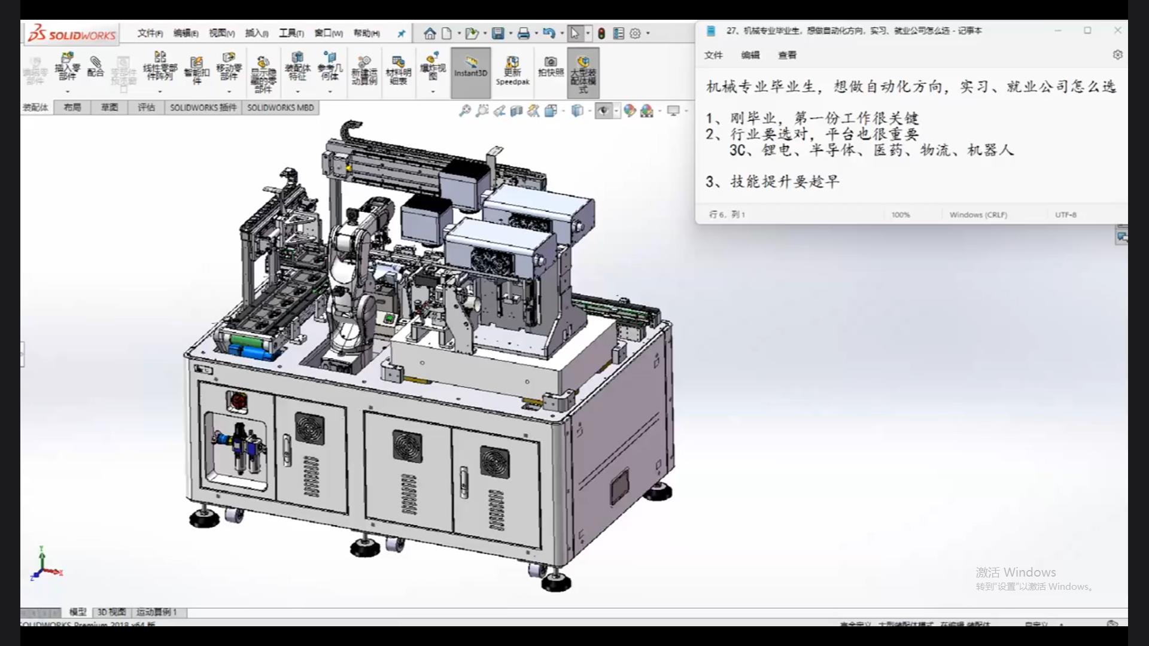Toggle the menu bar pin icon
Viewport: 1149px width, 646px height.
coord(401,33)
